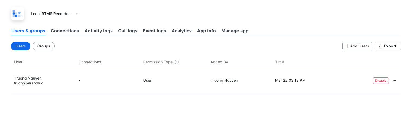Export the users list
Viewport: 419px width, 114px height.
pos(388,46)
